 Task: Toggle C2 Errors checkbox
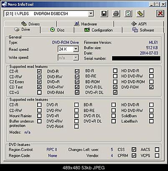pos(39,82)
